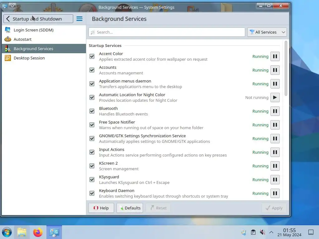Click the services list vertical scrollbar
The width and height of the screenshot is (319, 239).
point(286,68)
